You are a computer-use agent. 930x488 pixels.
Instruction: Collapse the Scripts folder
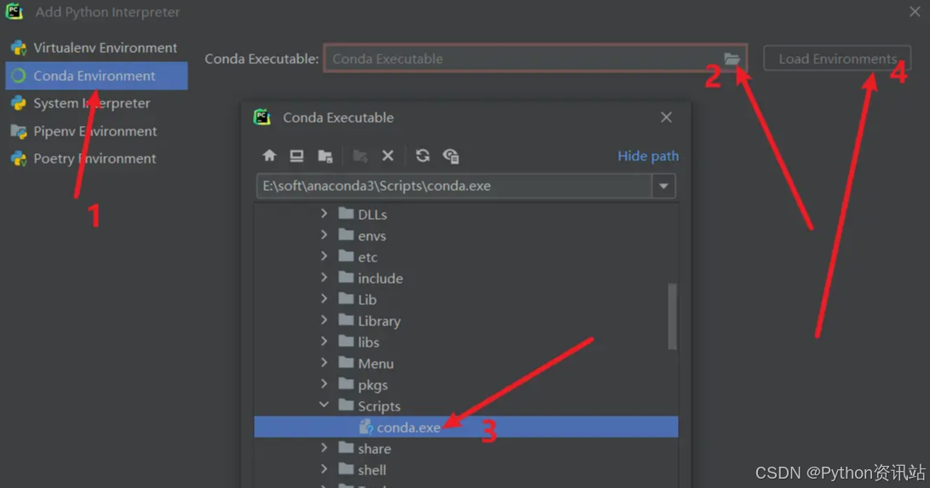click(x=324, y=405)
